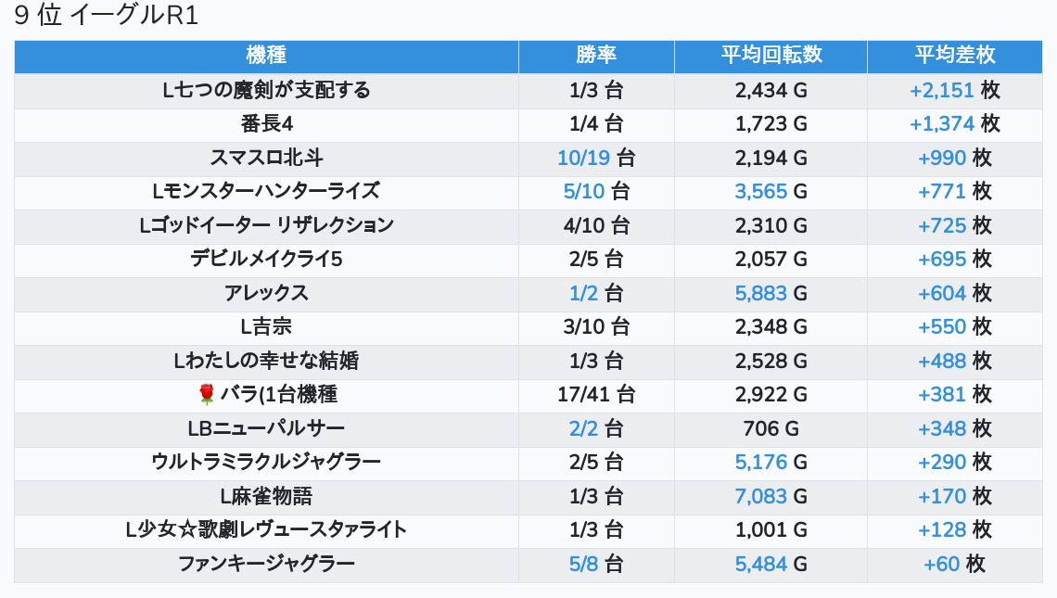Click the デビルメイクライ5 machine name
Image resolution: width=1057 pixels, height=598 pixels.
tap(266, 259)
